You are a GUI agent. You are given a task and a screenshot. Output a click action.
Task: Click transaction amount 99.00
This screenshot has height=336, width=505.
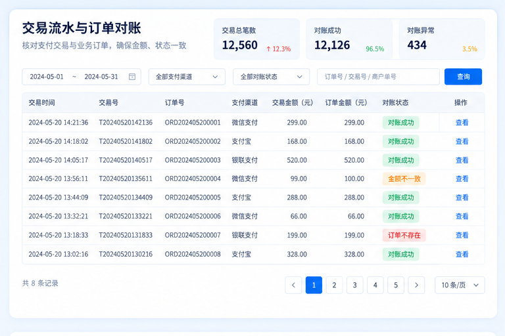[299, 178]
